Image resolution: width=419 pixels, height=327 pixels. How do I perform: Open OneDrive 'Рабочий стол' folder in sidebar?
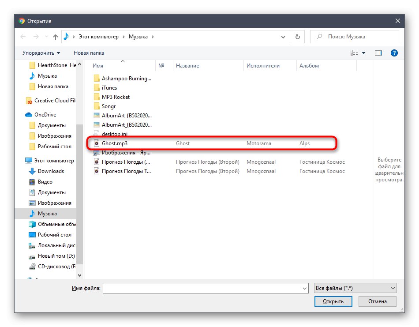tap(51, 147)
